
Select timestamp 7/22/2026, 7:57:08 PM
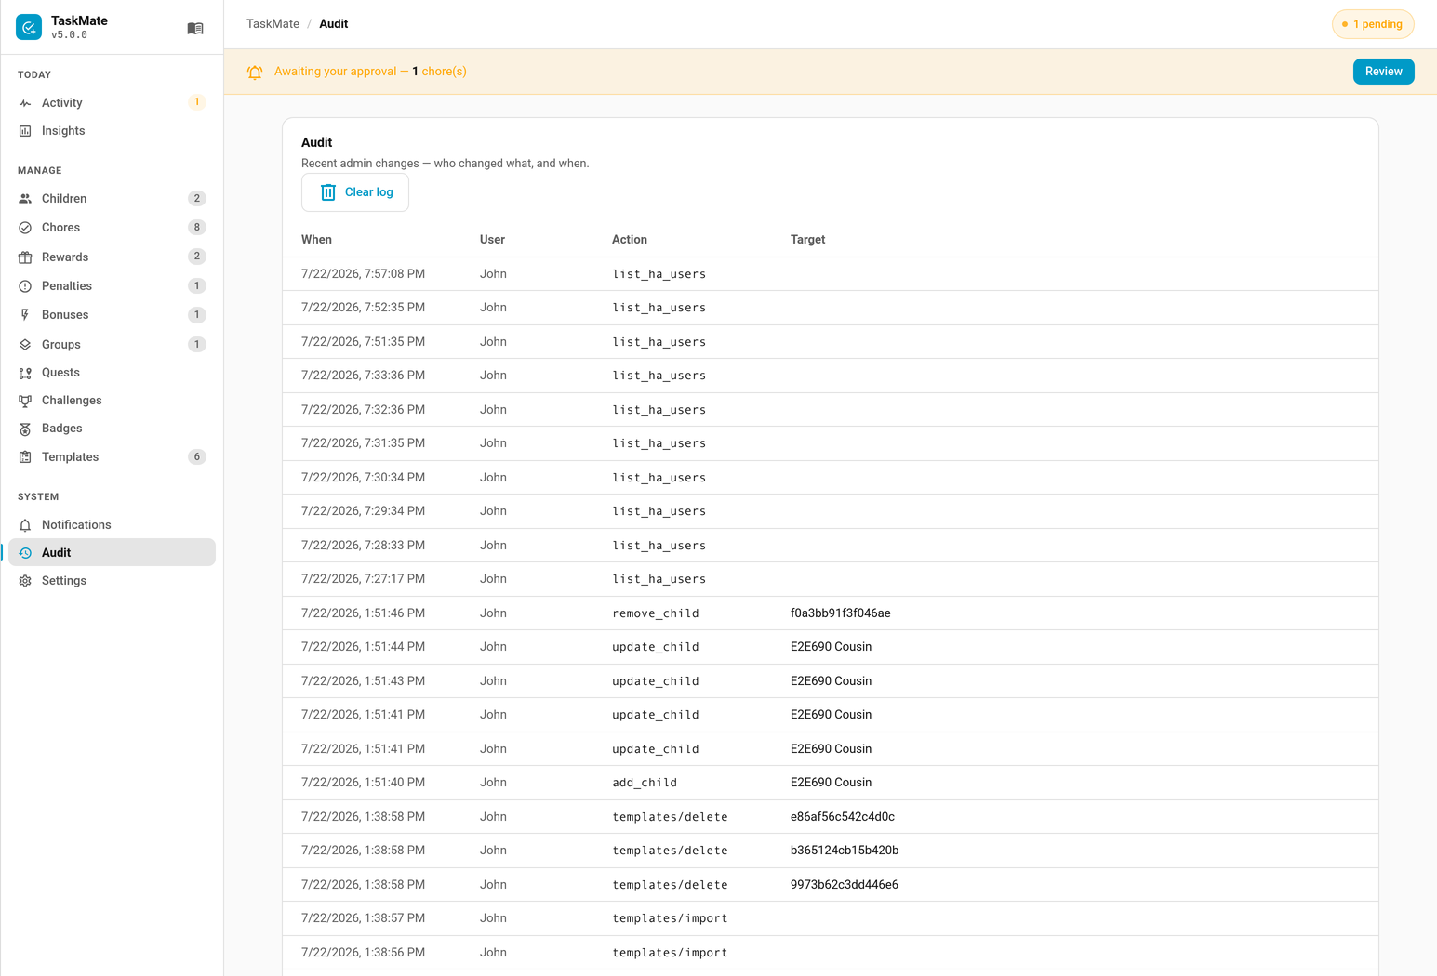coord(363,274)
